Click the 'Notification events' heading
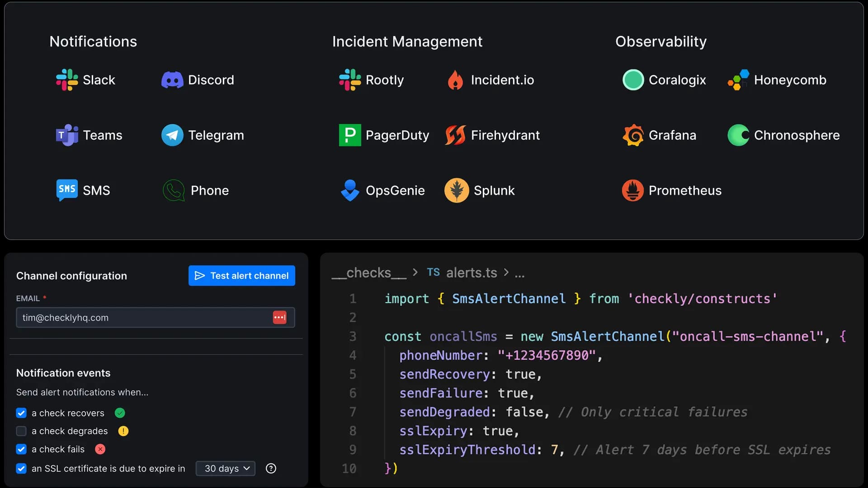This screenshot has height=488, width=868. (x=63, y=373)
